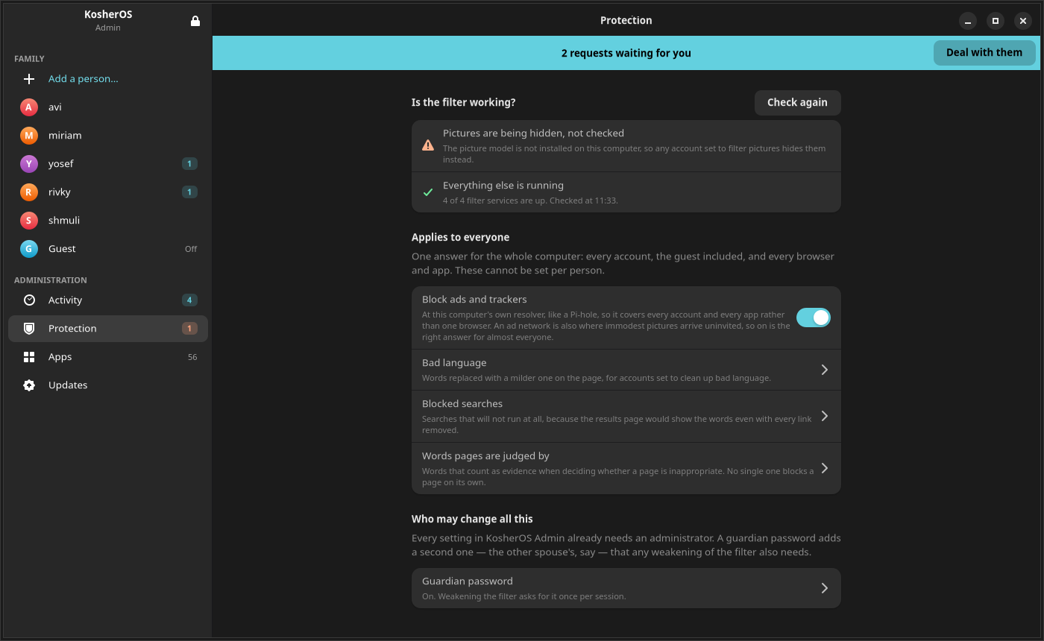Open shmuli's account page
1044x641 pixels.
[x=108, y=221]
